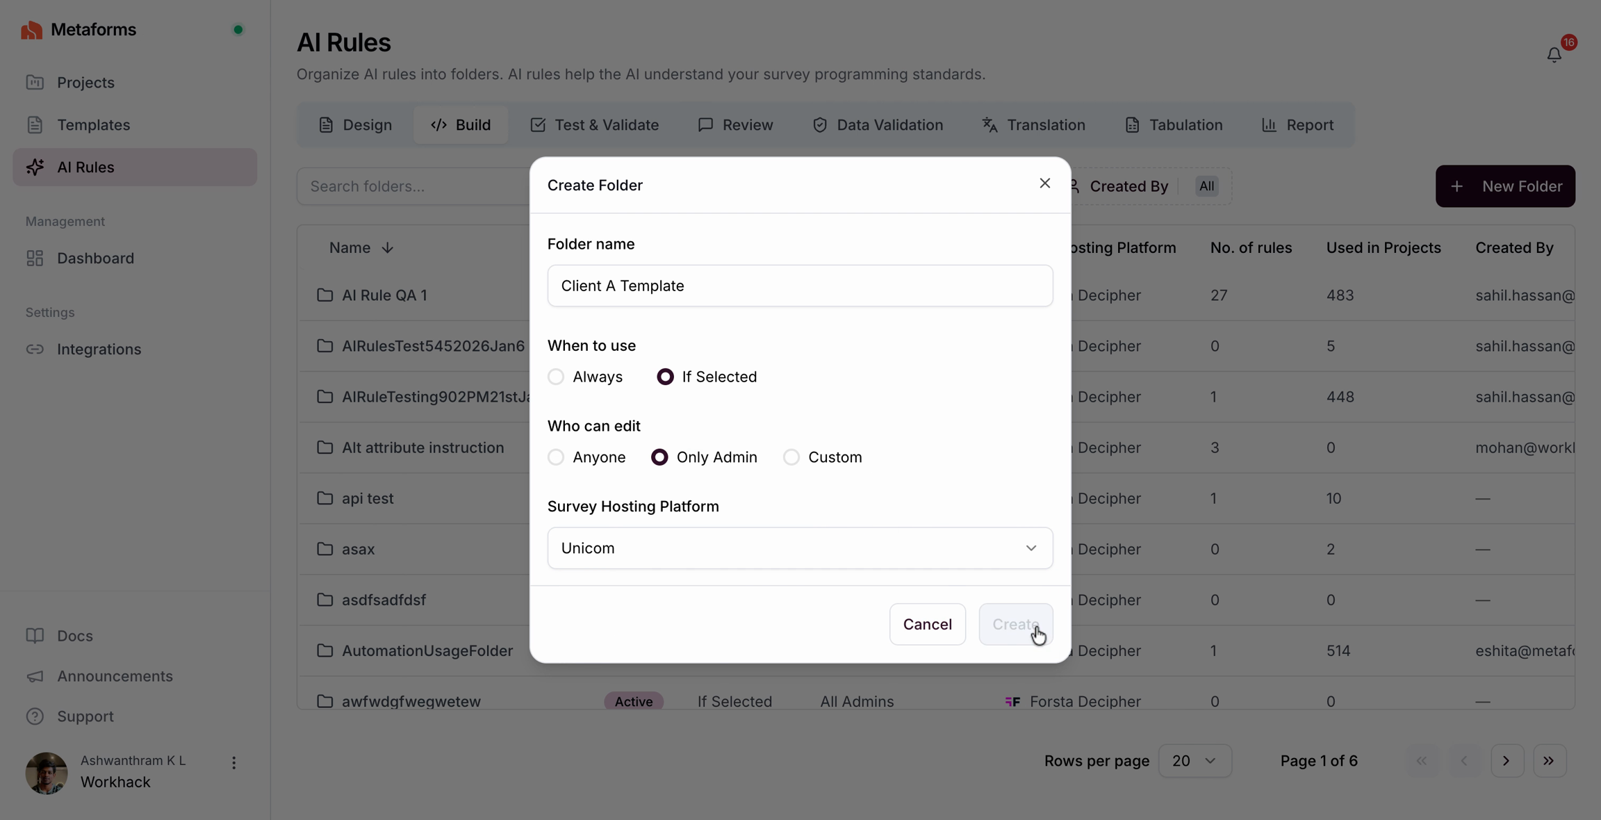Screen dimensions: 1601x820
Task: Open the notifications bell icon
Action: [1554, 55]
